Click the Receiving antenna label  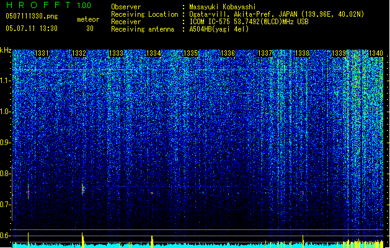pos(143,29)
